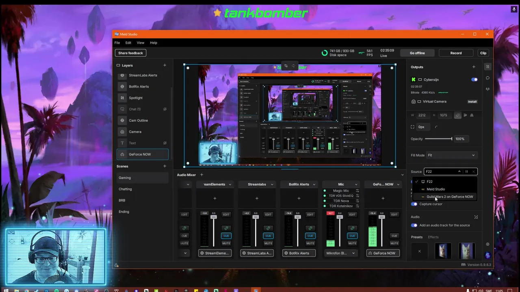Select Guild Wars 2 on GeForce NOW source

(445, 197)
